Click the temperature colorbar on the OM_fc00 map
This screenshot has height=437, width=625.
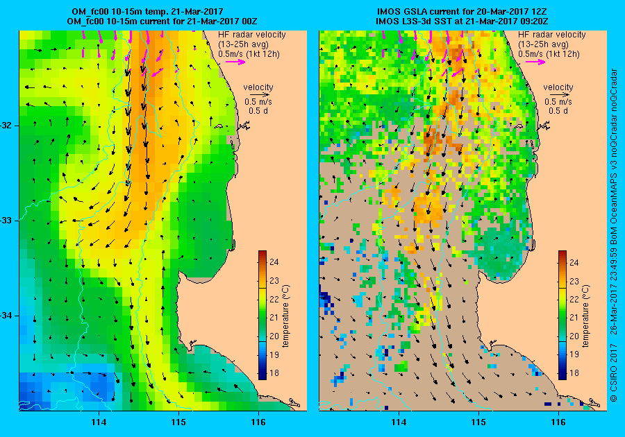[x=262, y=315]
